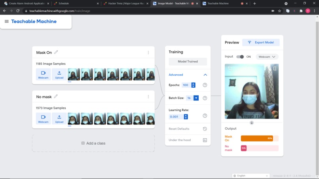Viewport: 319px width, 179px height.
Task: Bookmark this page with the star
Action: tap(279, 11)
